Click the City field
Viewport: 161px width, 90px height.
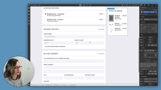coord(53,78)
